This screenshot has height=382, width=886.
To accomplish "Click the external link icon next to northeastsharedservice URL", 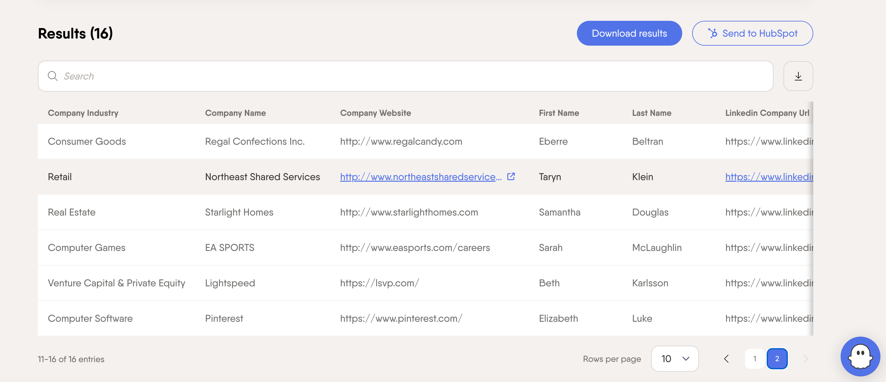I will [511, 176].
